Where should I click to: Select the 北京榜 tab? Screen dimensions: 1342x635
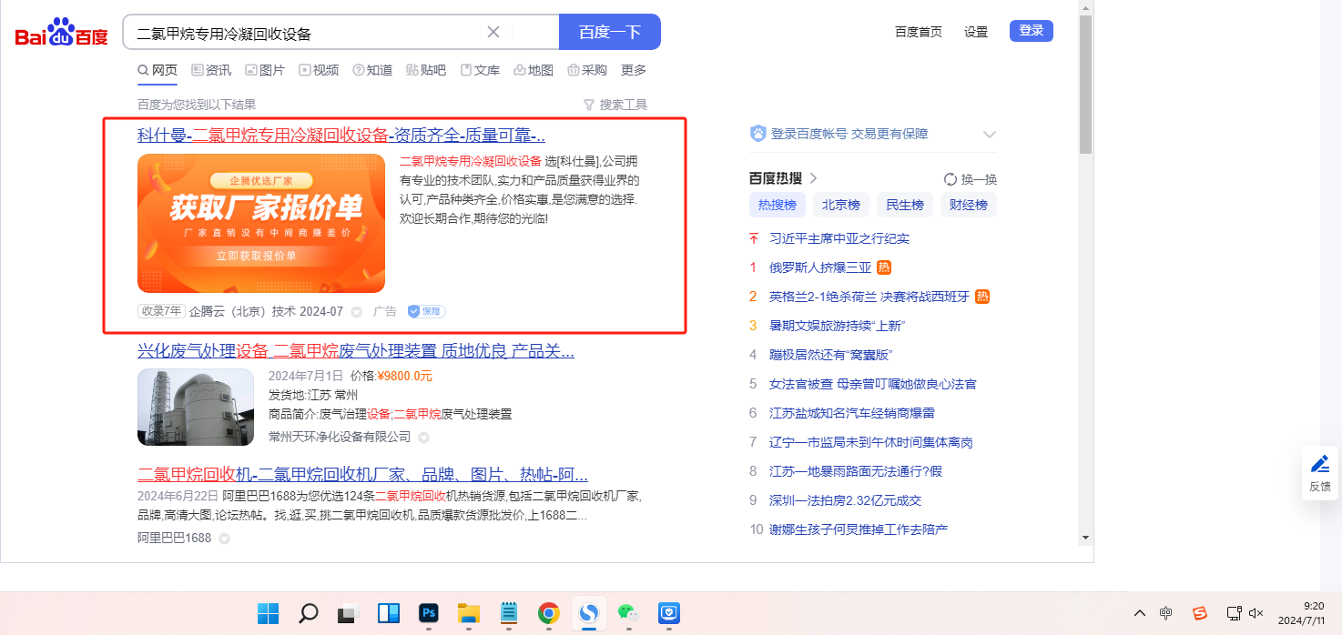841,205
